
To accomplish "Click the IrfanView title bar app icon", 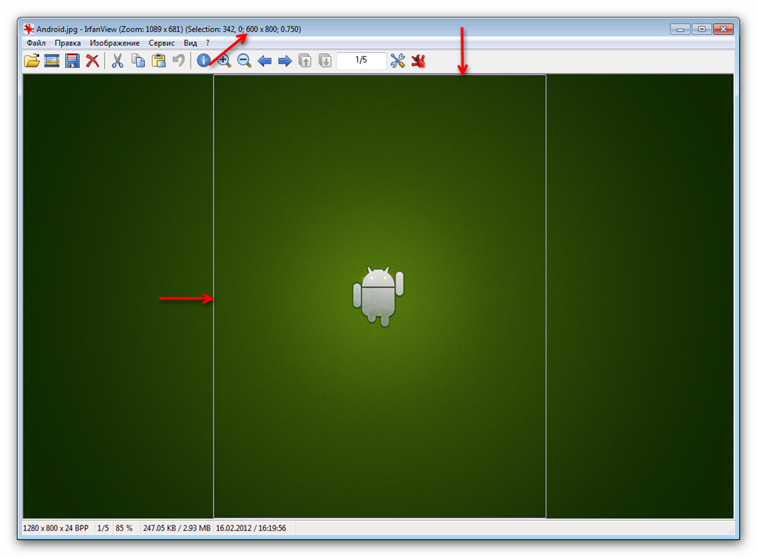I will (29, 29).
